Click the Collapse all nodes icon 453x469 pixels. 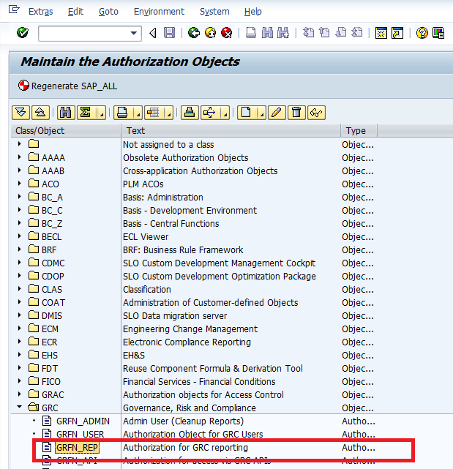pos(40,113)
